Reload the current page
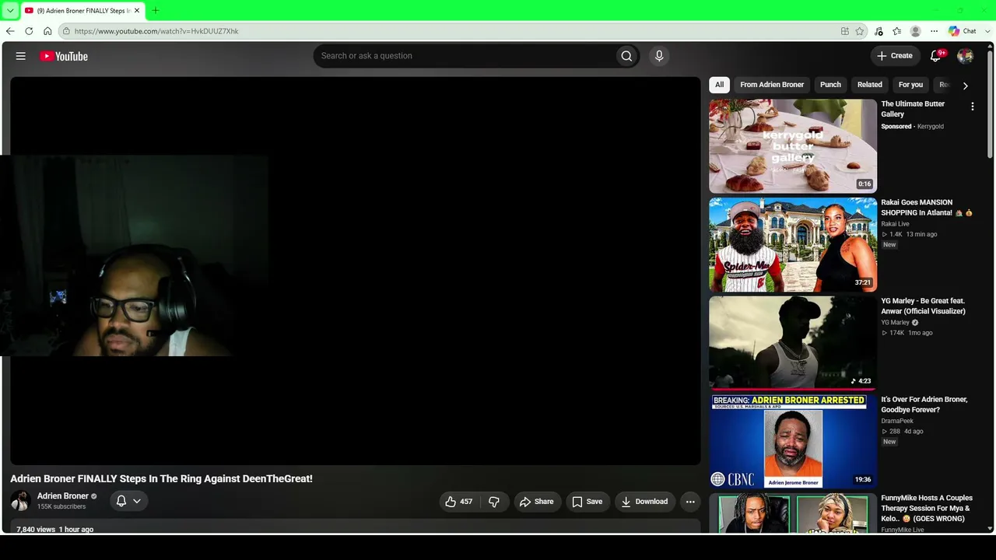 (29, 31)
